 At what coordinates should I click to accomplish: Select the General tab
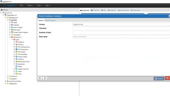pos(41,20)
